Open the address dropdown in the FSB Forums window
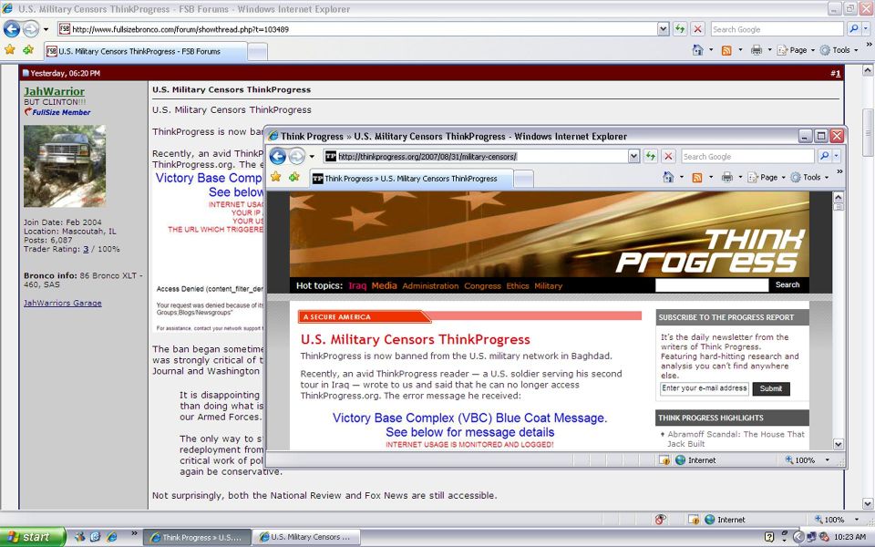The width and height of the screenshot is (875, 547). pyautogui.click(x=663, y=29)
